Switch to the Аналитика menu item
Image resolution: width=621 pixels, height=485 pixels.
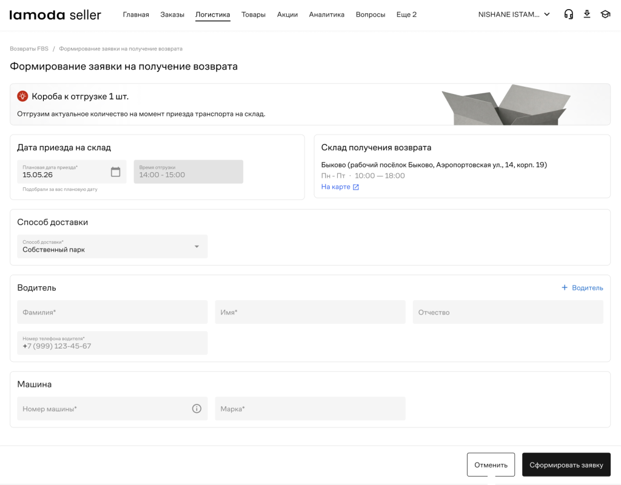[327, 15]
